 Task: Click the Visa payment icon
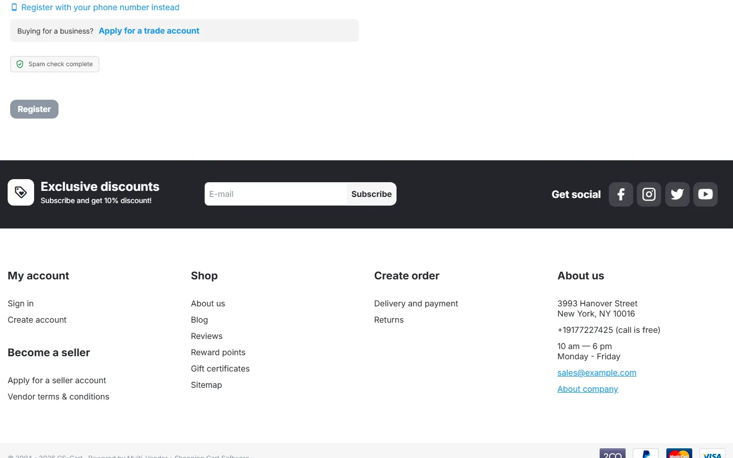click(712, 453)
